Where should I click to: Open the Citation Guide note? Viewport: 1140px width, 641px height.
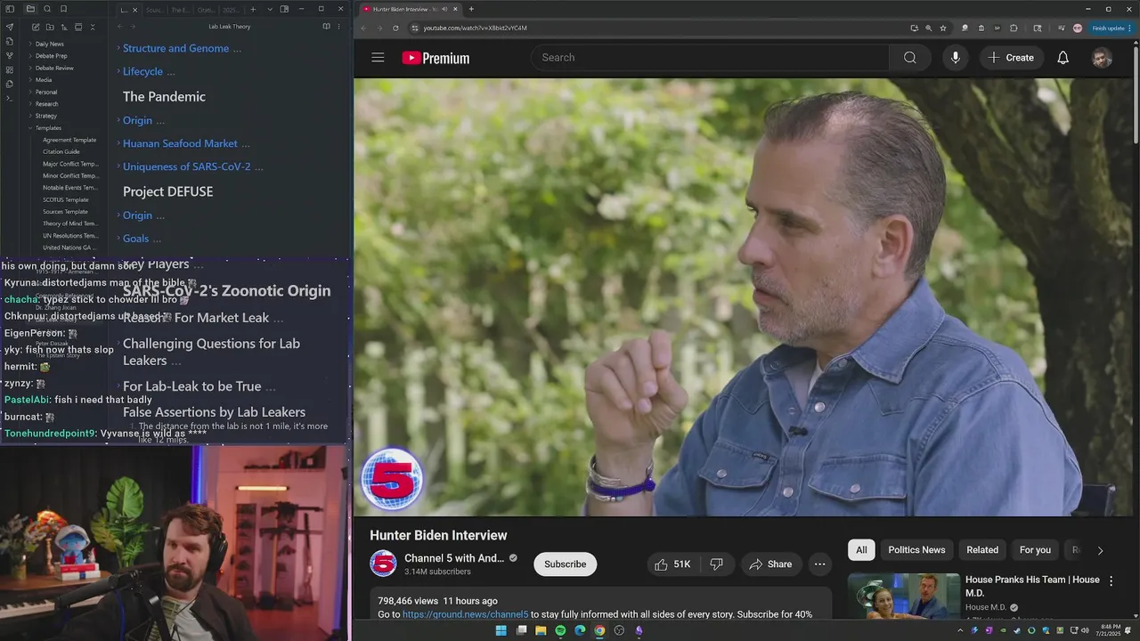click(x=61, y=152)
